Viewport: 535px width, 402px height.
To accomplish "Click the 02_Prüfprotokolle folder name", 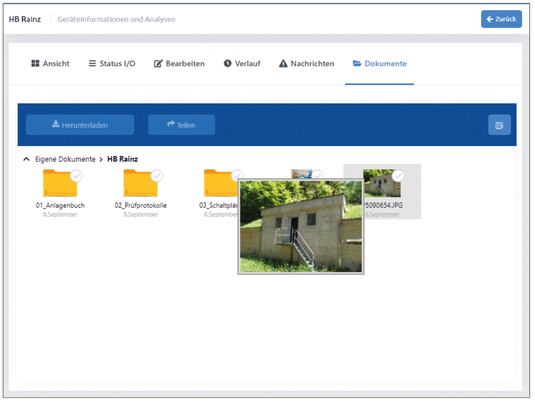I will pos(141,205).
